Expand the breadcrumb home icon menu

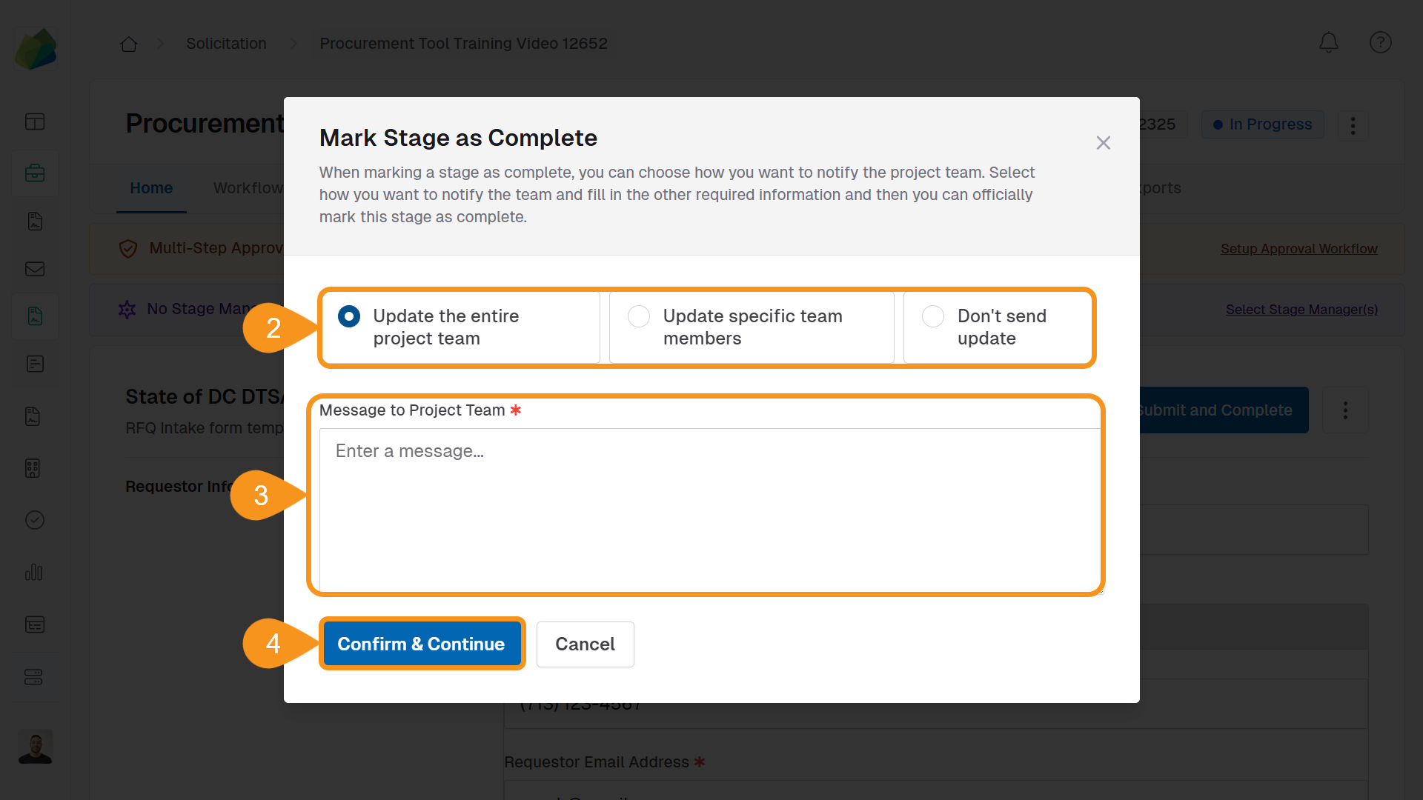pyautogui.click(x=128, y=44)
